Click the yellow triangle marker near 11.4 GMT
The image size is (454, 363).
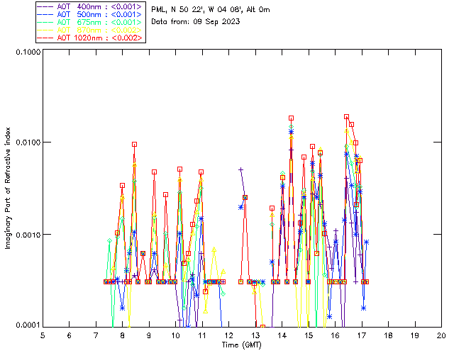click(x=214, y=250)
